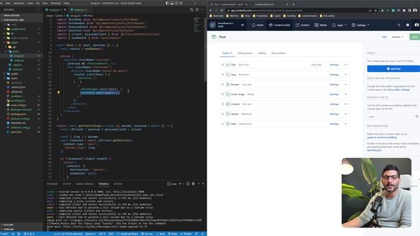The height and width of the screenshot is (236, 420).
Task: Open package.json in the Explorer
Action: (x=18, y=114)
